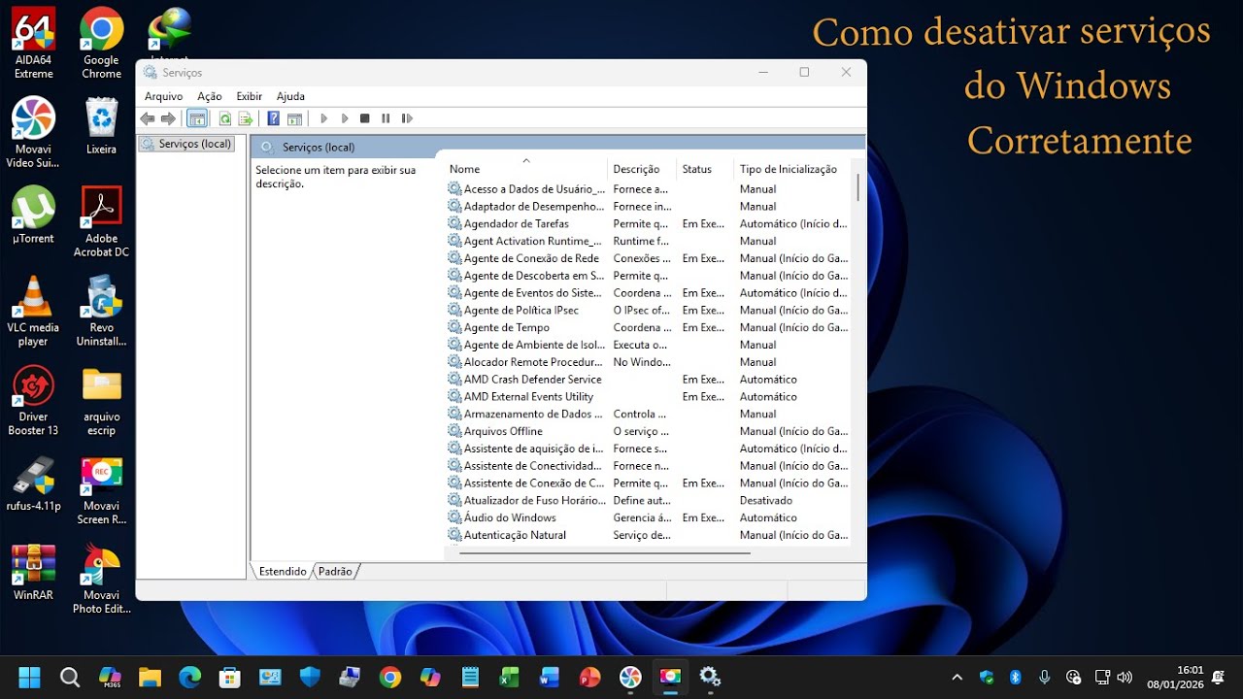Open Microsoft Edge from the taskbar
Viewport: 1243px width, 699px height.
[189, 677]
